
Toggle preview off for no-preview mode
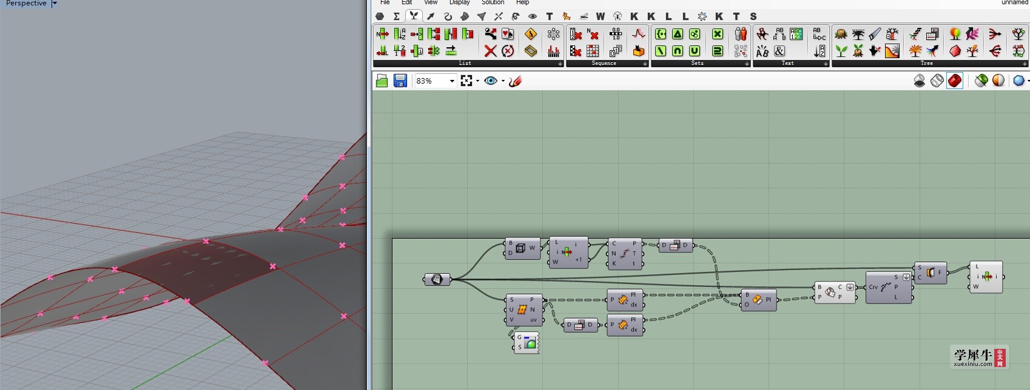click(920, 81)
